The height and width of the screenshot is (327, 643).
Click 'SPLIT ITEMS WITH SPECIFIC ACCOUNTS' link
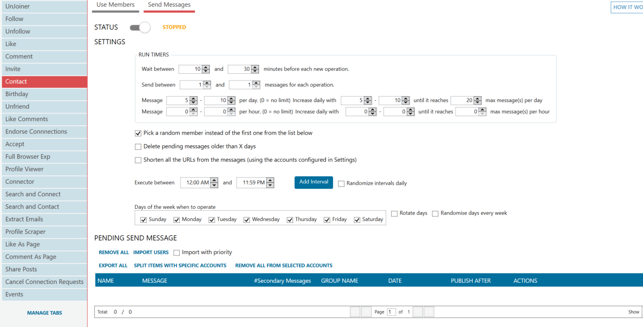coord(180,266)
